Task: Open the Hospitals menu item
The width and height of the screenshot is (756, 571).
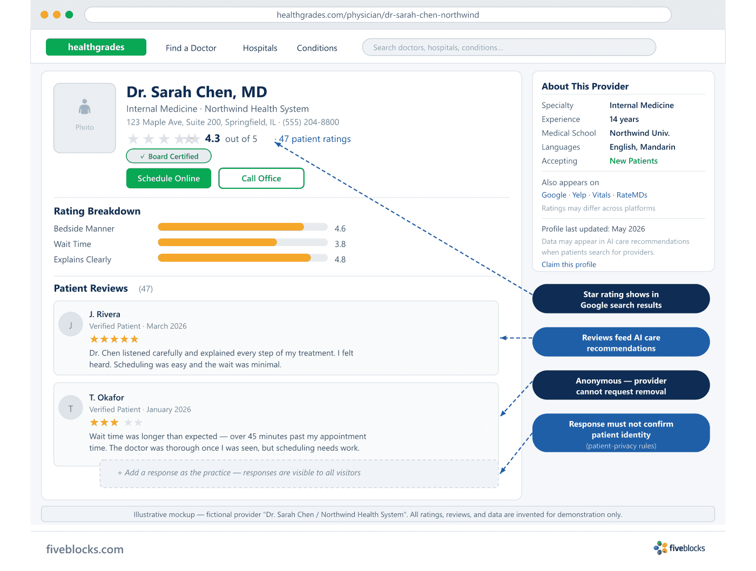Action: click(260, 48)
